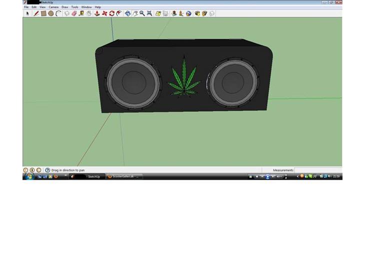Viewport: 365px width, 274px height.
Task: Click the Zoom Extents tool
Action: click(x=149, y=13)
